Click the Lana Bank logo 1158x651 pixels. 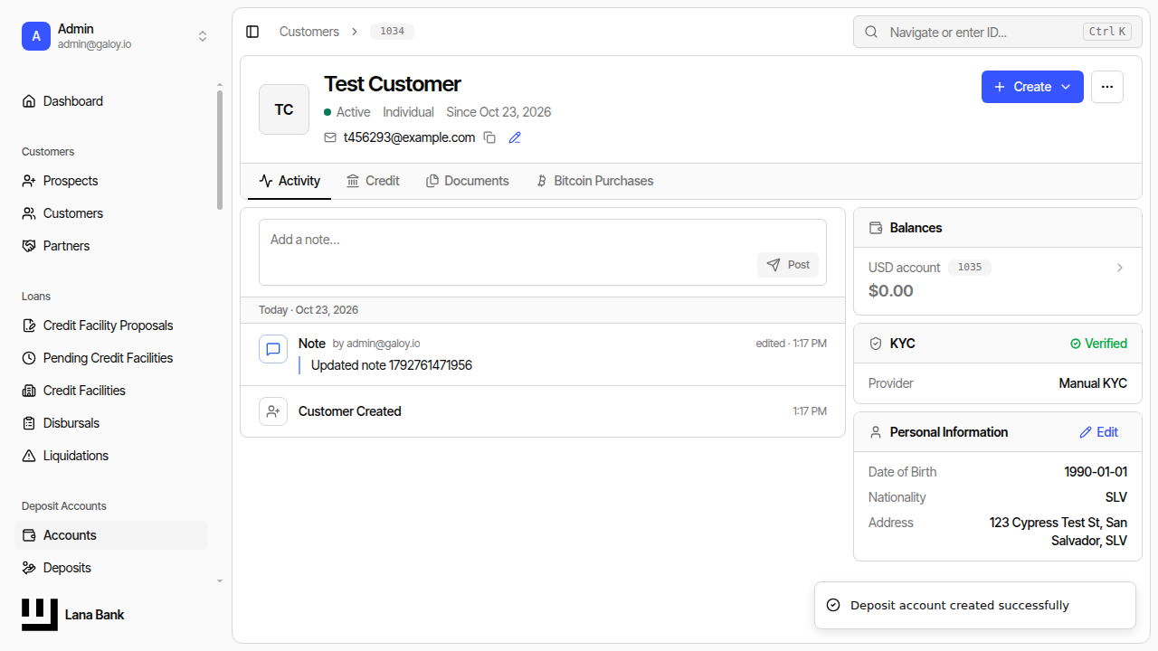pos(40,615)
